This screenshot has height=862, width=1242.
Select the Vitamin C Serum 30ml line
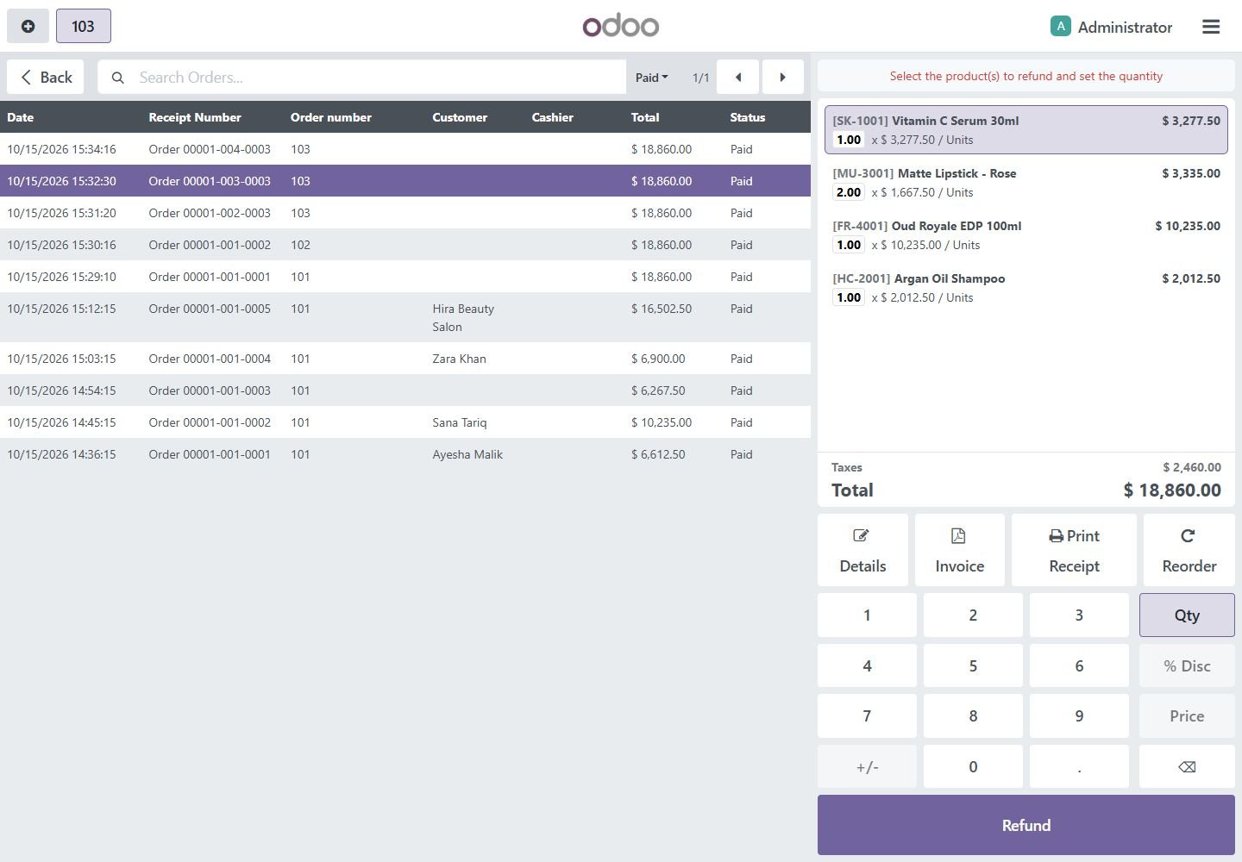[1026, 130]
